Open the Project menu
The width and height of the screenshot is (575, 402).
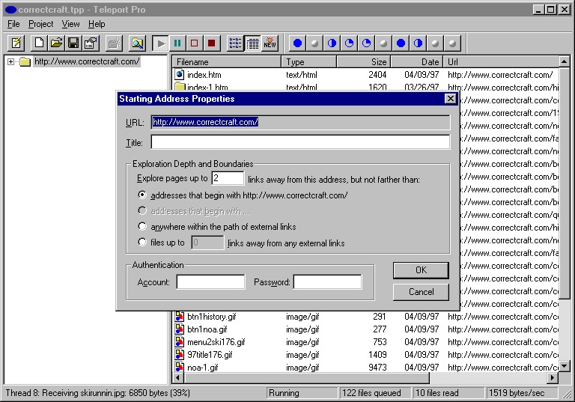[x=41, y=24]
